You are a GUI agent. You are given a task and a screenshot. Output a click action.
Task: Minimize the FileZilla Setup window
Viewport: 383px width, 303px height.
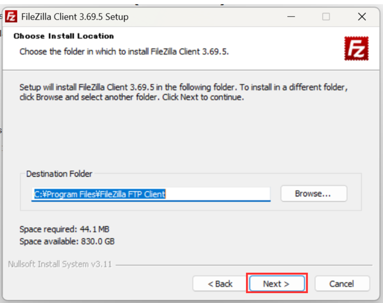(x=291, y=17)
